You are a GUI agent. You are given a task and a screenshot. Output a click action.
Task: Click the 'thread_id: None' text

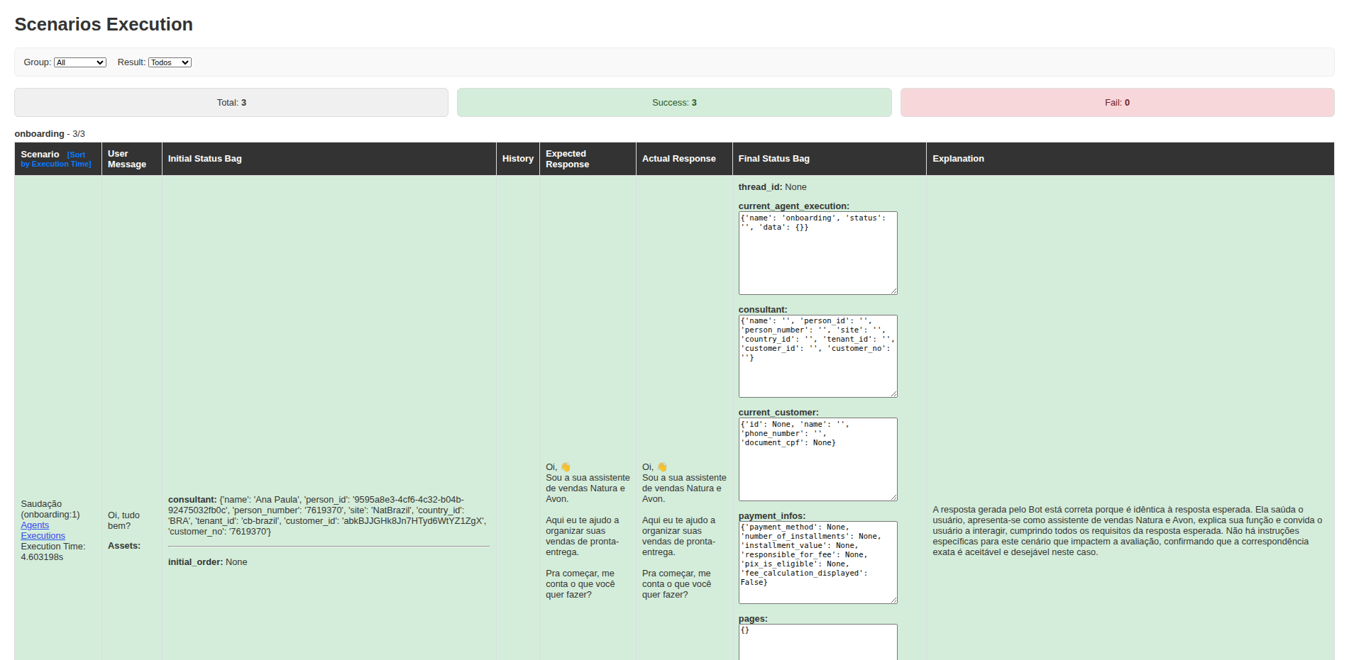pos(773,187)
